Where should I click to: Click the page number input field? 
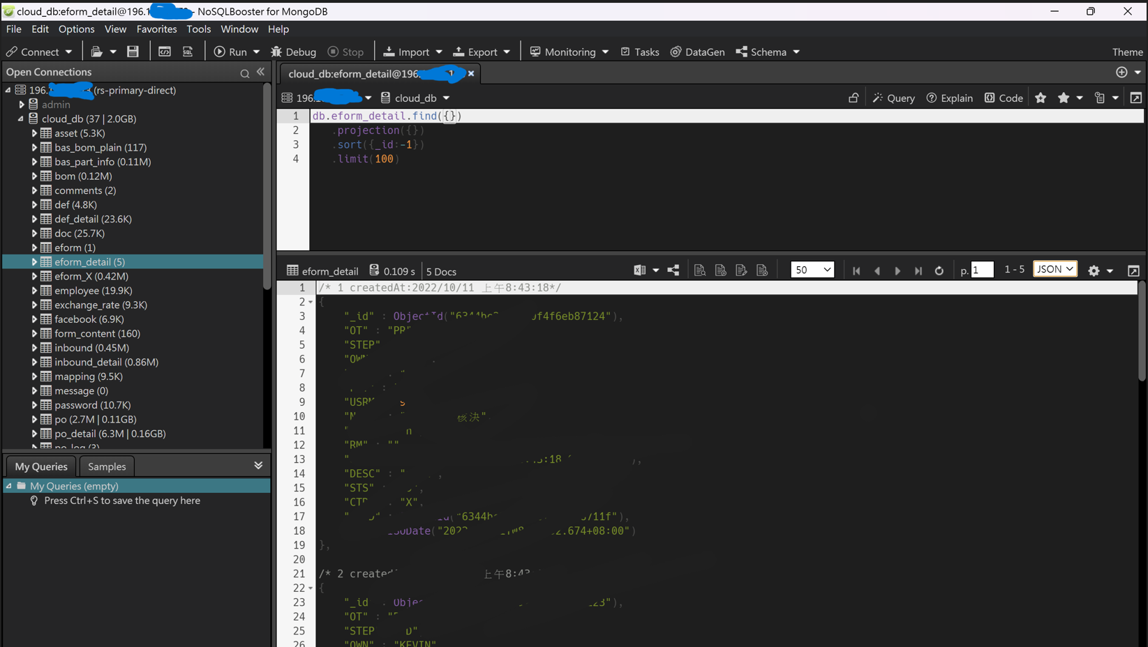982,270
